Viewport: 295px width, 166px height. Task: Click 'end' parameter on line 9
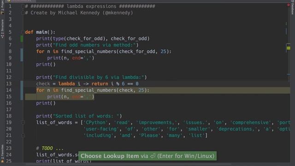coord(76,58)
